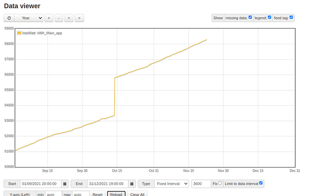The image size is (312, 196).
Task: Click the Type label
Action: click(146, 184)
